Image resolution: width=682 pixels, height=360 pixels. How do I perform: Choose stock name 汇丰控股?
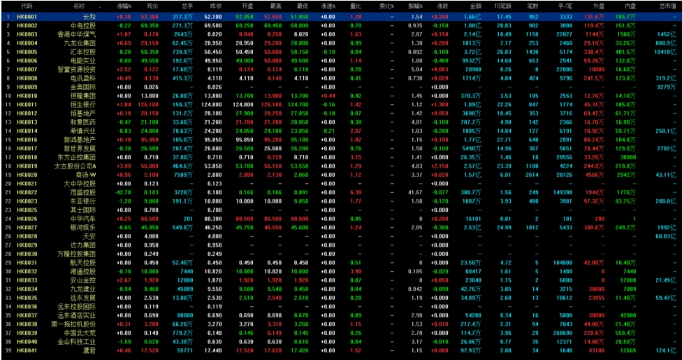coord(83,52)
